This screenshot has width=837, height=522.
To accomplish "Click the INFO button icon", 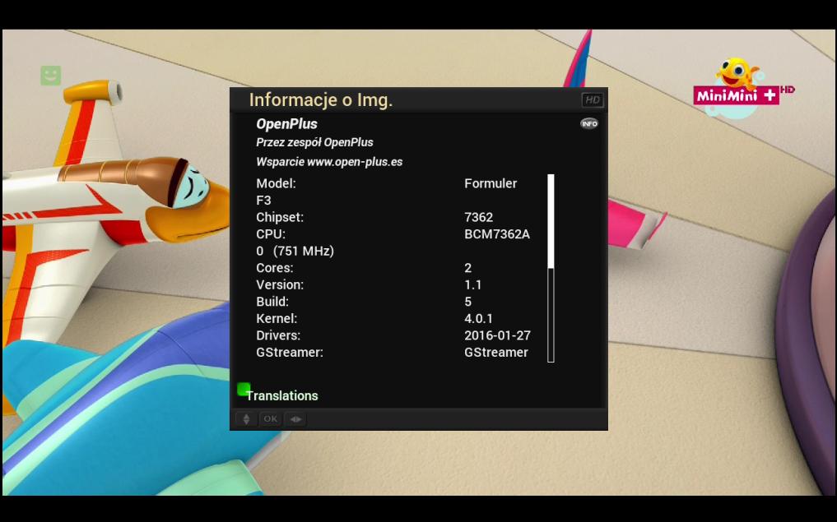I will click(588, 123).
